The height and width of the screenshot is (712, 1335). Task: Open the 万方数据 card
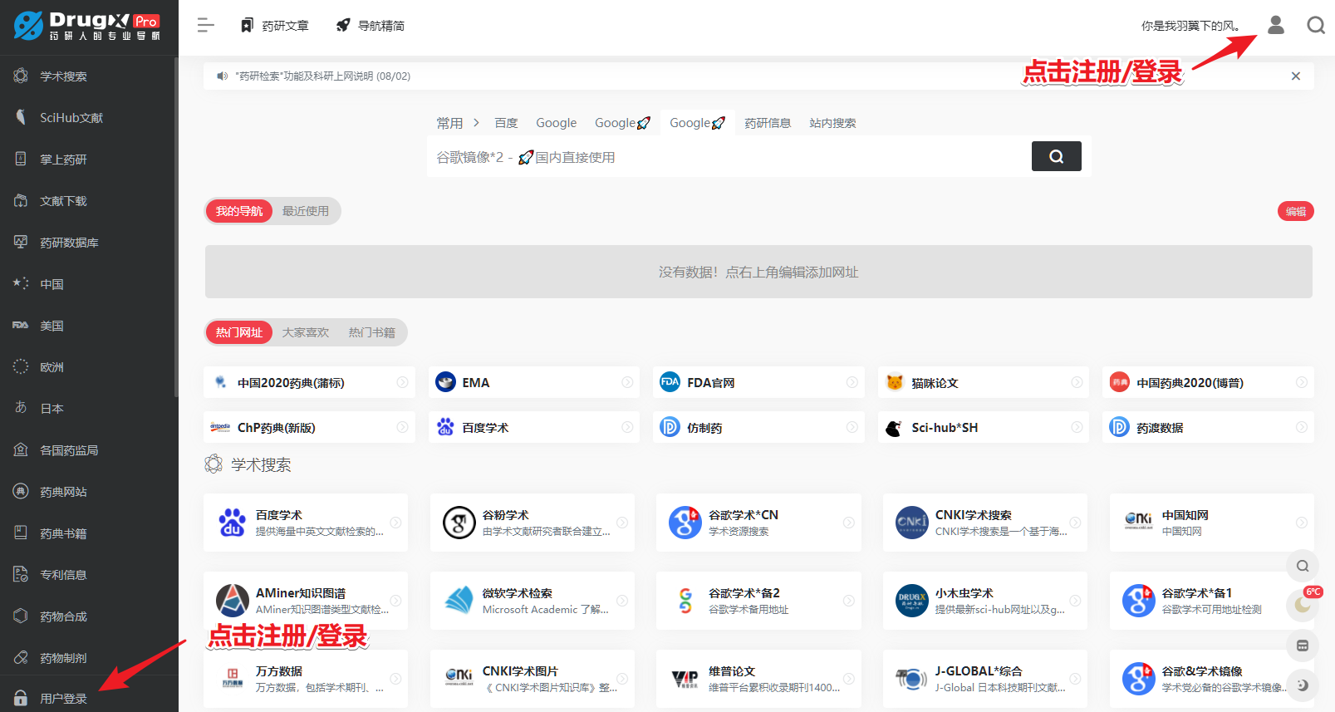pos(306,679)
